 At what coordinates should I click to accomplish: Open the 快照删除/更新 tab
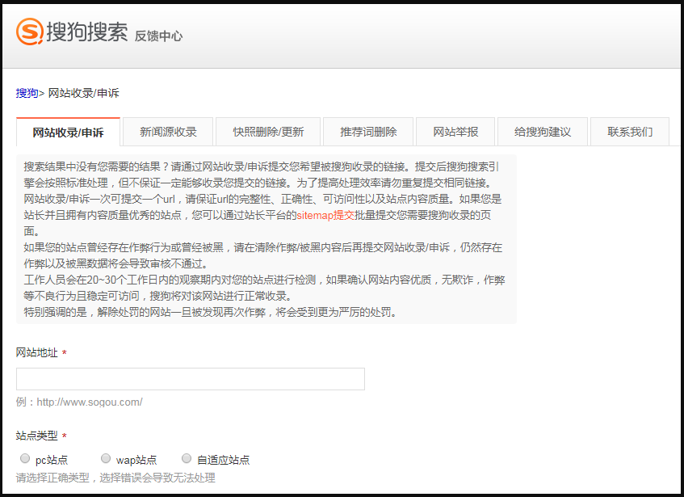[x=268, y=132]
